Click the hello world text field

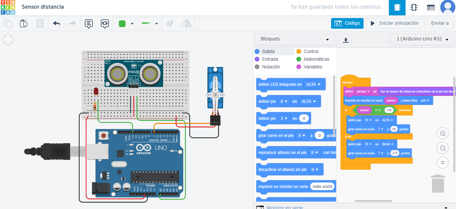pos(322,186)
